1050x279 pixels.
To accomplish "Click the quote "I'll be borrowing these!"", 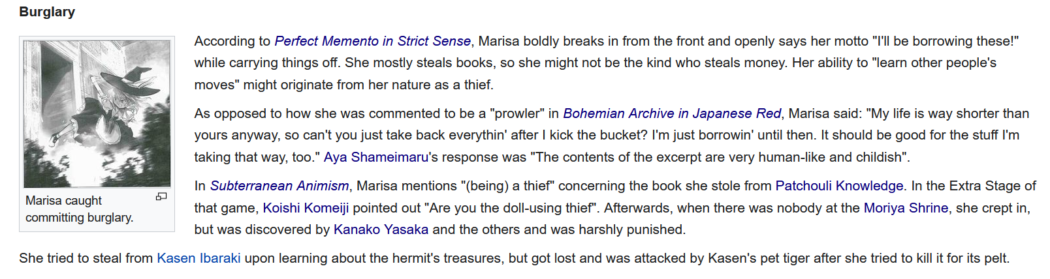I will [946, 41].
